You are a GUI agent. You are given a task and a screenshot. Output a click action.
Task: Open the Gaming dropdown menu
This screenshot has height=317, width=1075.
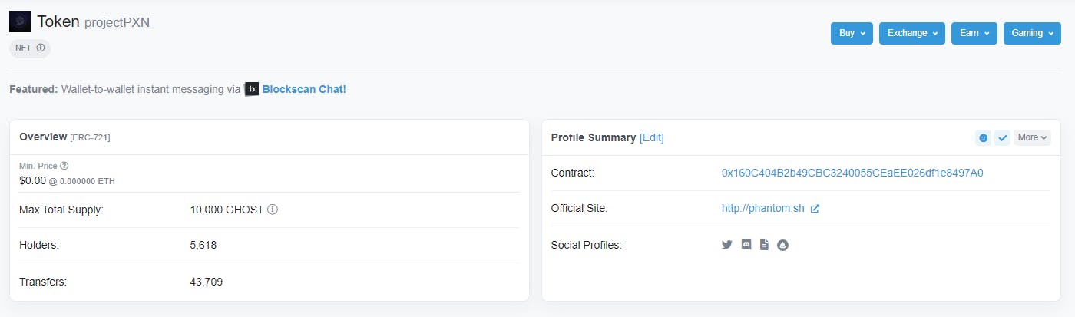(1032, 33)
